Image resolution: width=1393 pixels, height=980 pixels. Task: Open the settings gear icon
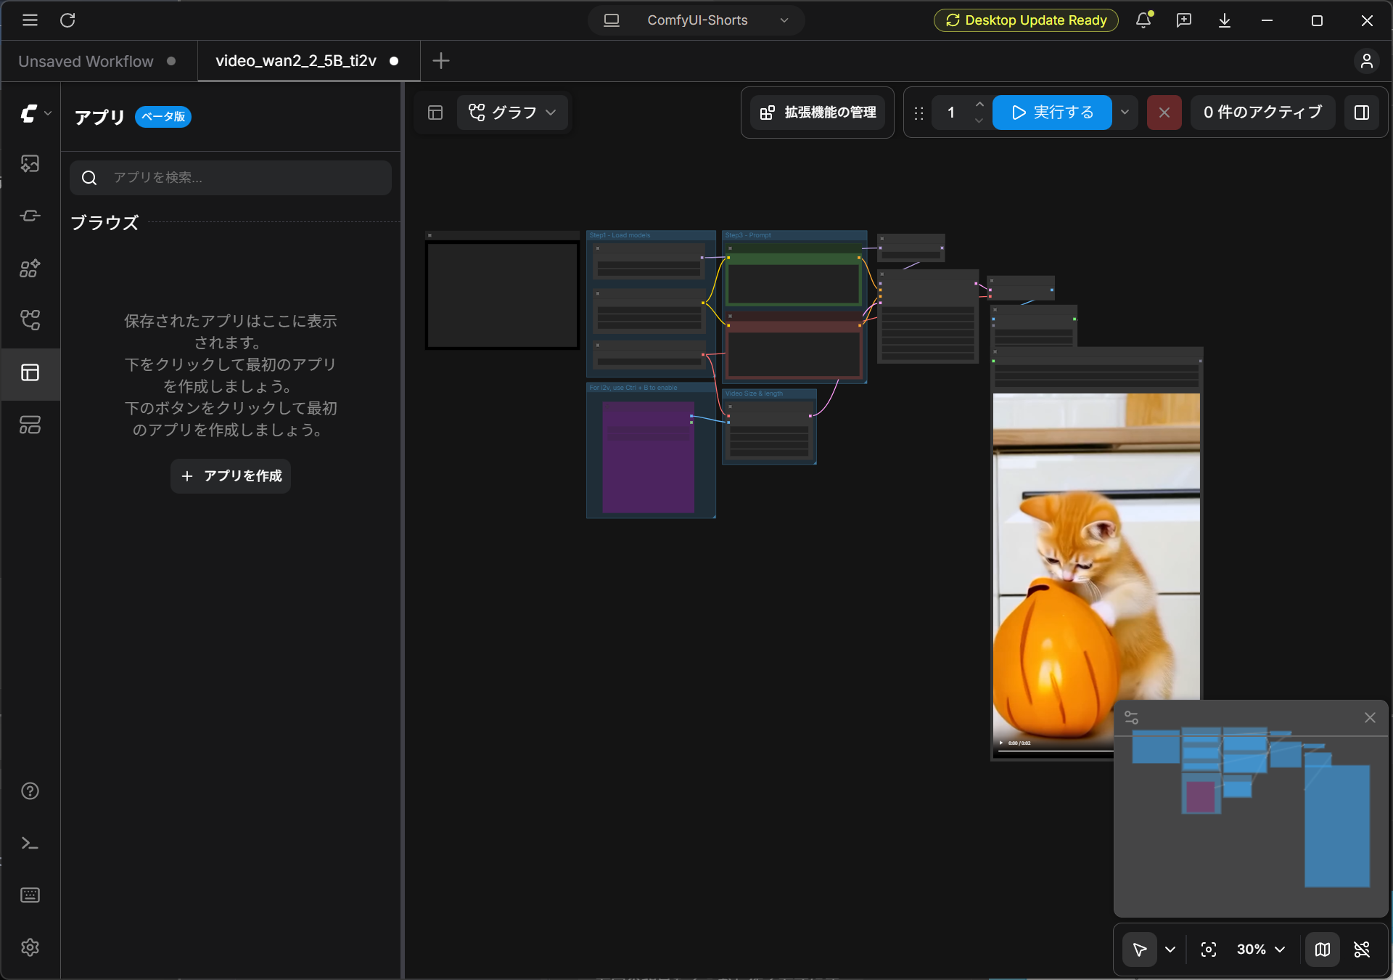pyautogui.click(x=30, y=947)
